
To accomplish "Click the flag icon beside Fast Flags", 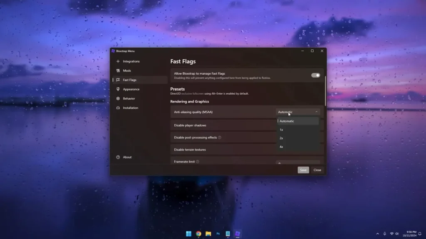I will 118,80.
